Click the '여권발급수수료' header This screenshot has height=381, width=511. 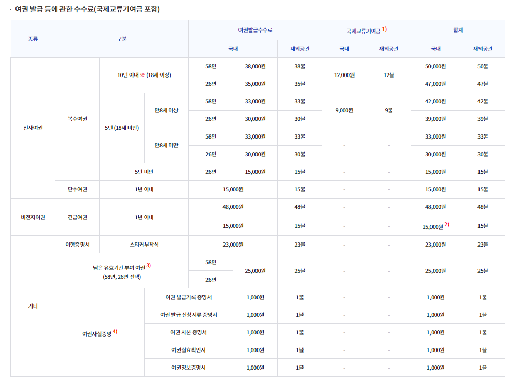click(x=255, y=30)
